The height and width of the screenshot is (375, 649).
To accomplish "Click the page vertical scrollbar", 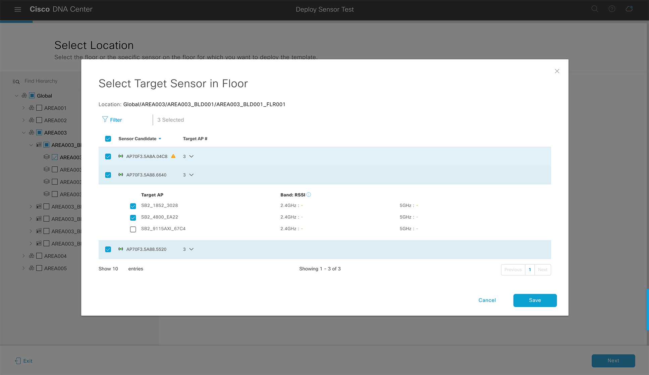I will tap(647, 309).
